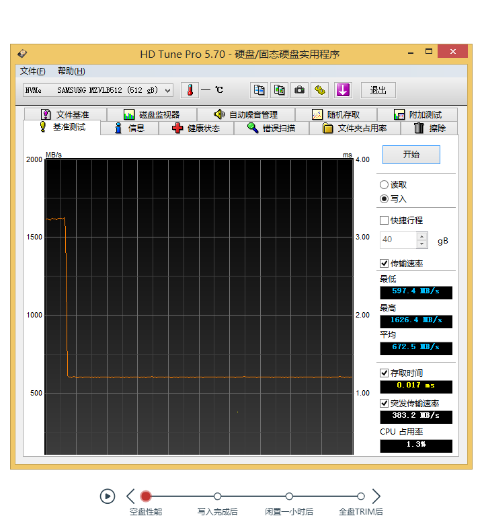Click the HD Tune app icon in title bar
Screen dimensions: 484x520
coord(22,53)
